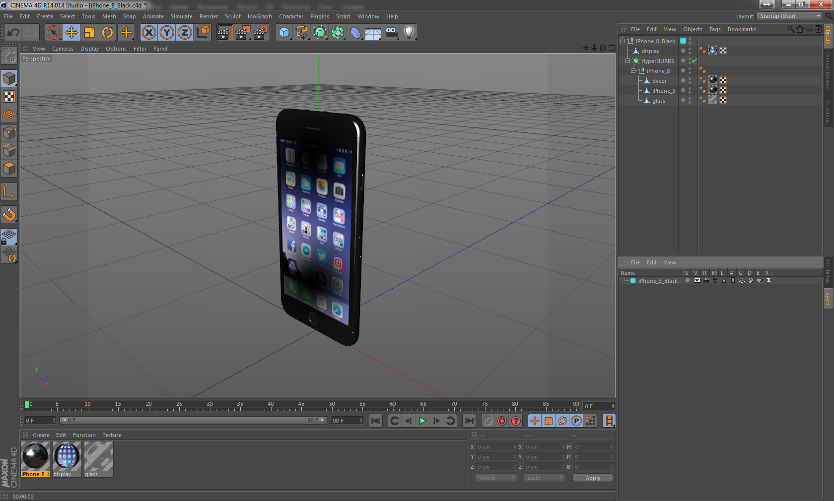Select Points mode in left palette
The image size is (834, 501).
pyautogui.click(x=9, y=133)
